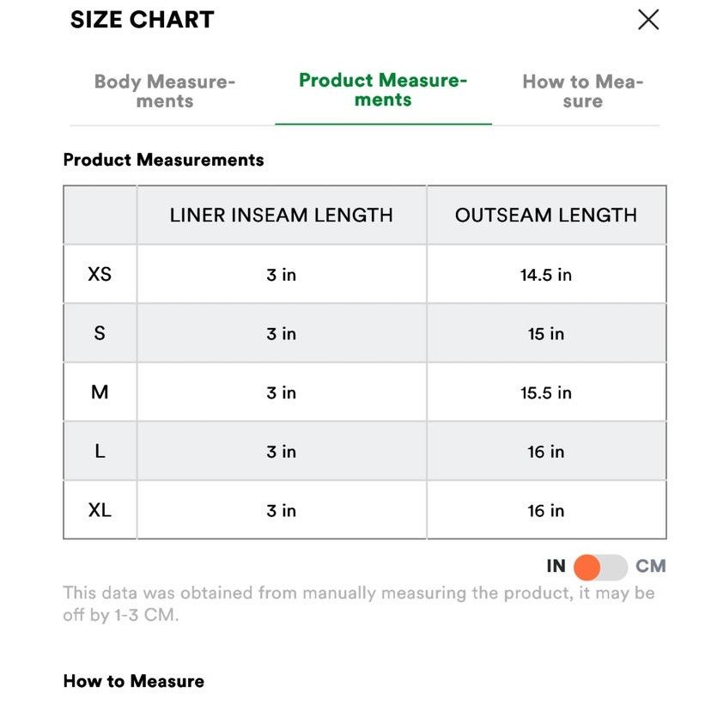Select the Product Measurements tab

[x=383, y=90]
